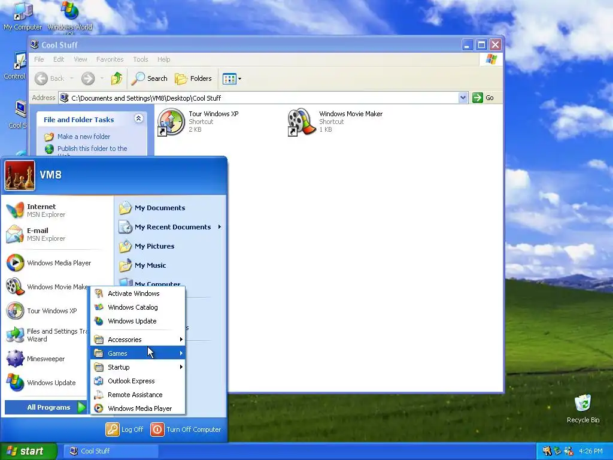Image resolution: width=613 pixels, height=460 pixels.
Task: Open the View menu
Action: coord(80,59)
